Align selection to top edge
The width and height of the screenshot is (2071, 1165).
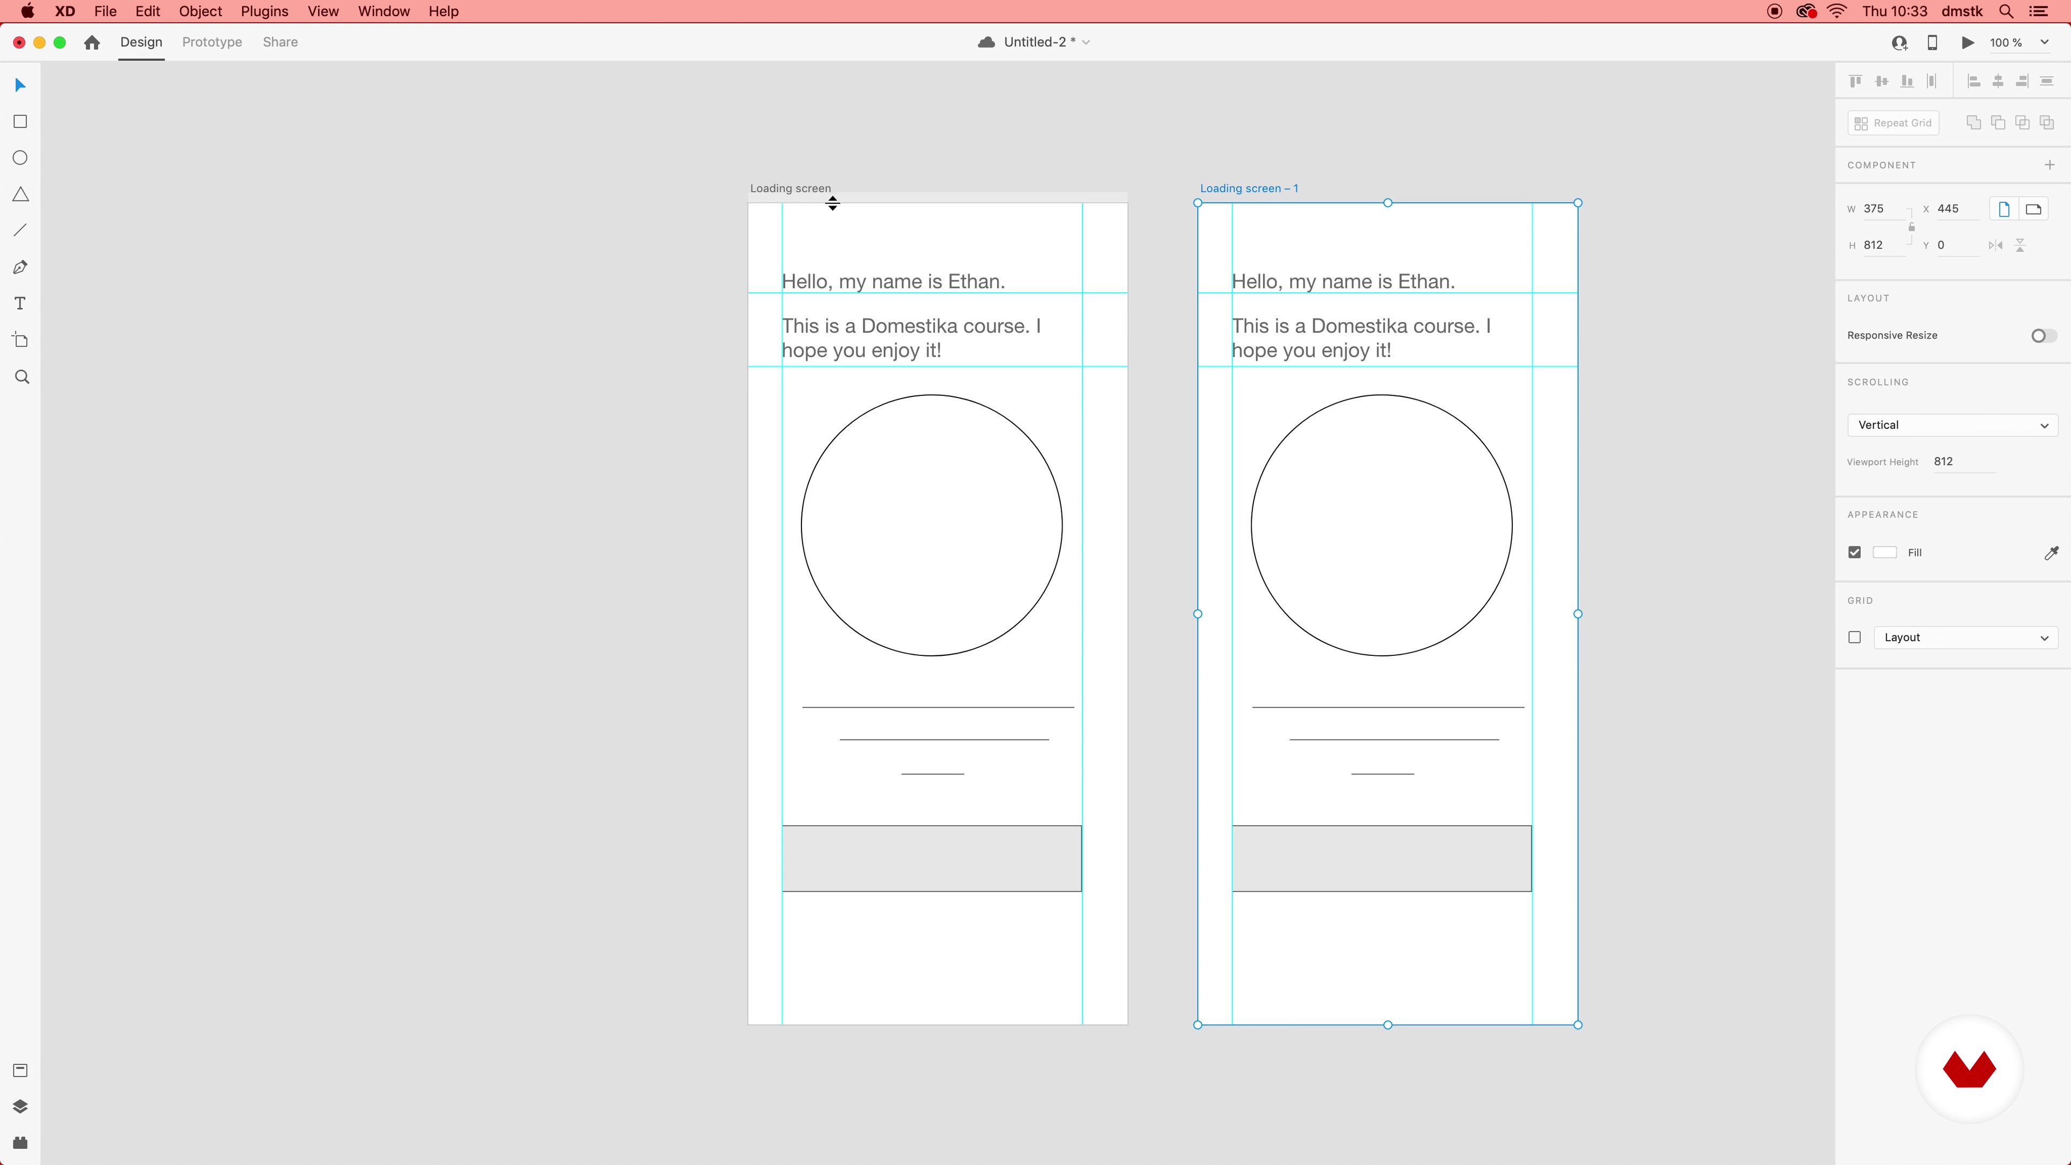(x=1855, y=81)
